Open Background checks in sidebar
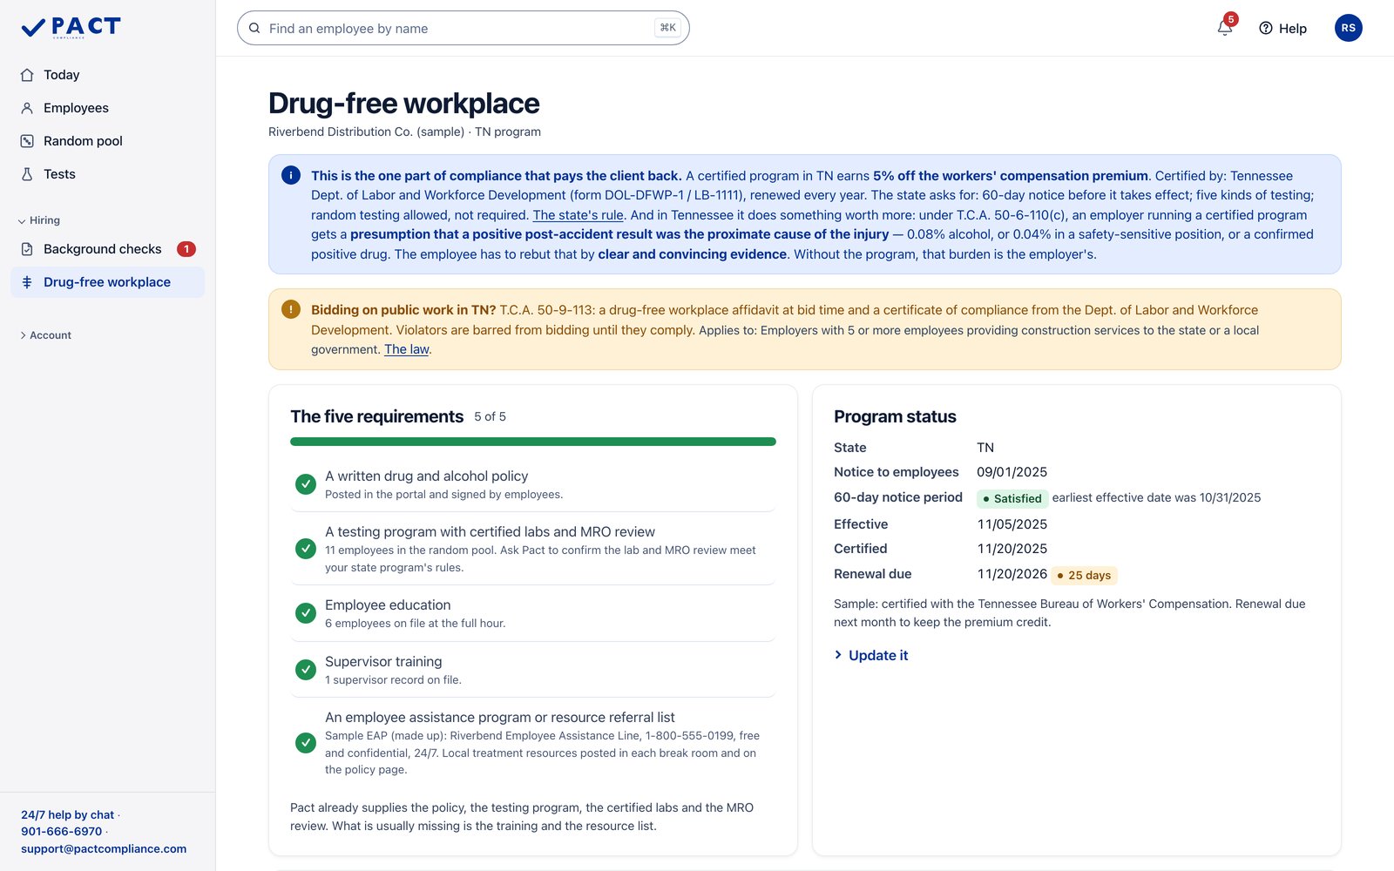1394x871 pixels. [107, 249]
